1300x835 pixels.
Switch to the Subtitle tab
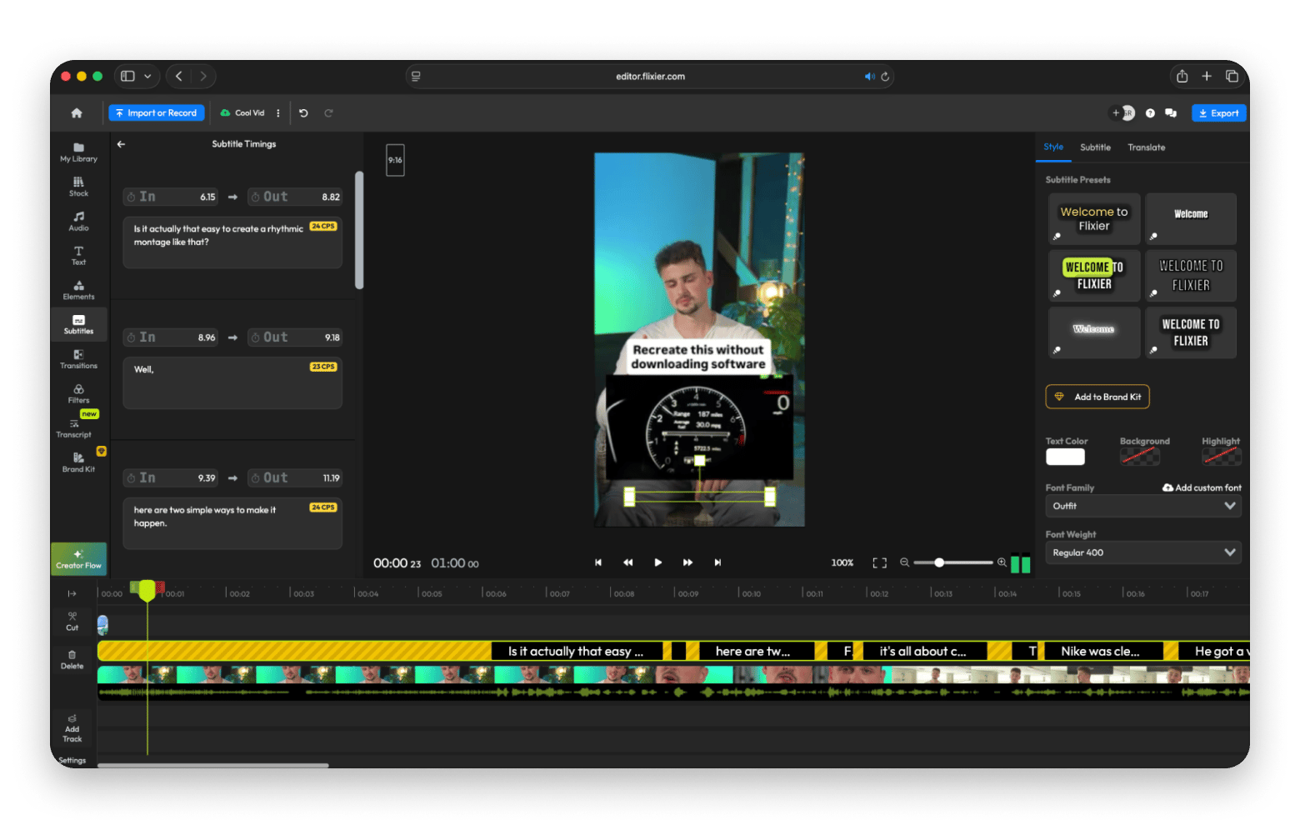(1095, 147)
